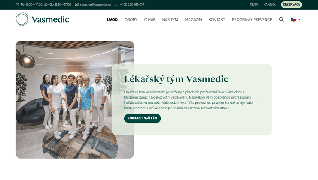Navigate to NÁŠ TÝM section
The width and height of the screenshot is (318, 180).
point(170,20)
